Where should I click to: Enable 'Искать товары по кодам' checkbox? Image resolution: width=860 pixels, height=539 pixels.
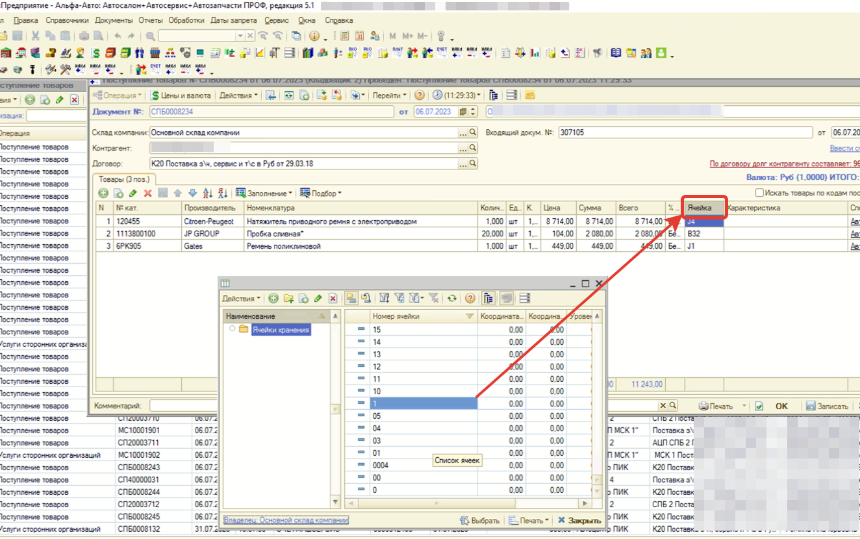coord(759,193)
